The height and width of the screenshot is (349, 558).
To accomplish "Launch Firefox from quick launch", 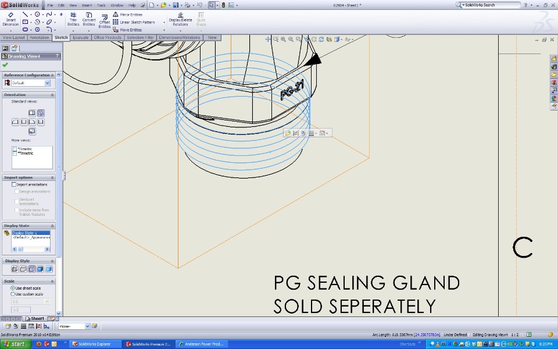I will tap(39, 344).
